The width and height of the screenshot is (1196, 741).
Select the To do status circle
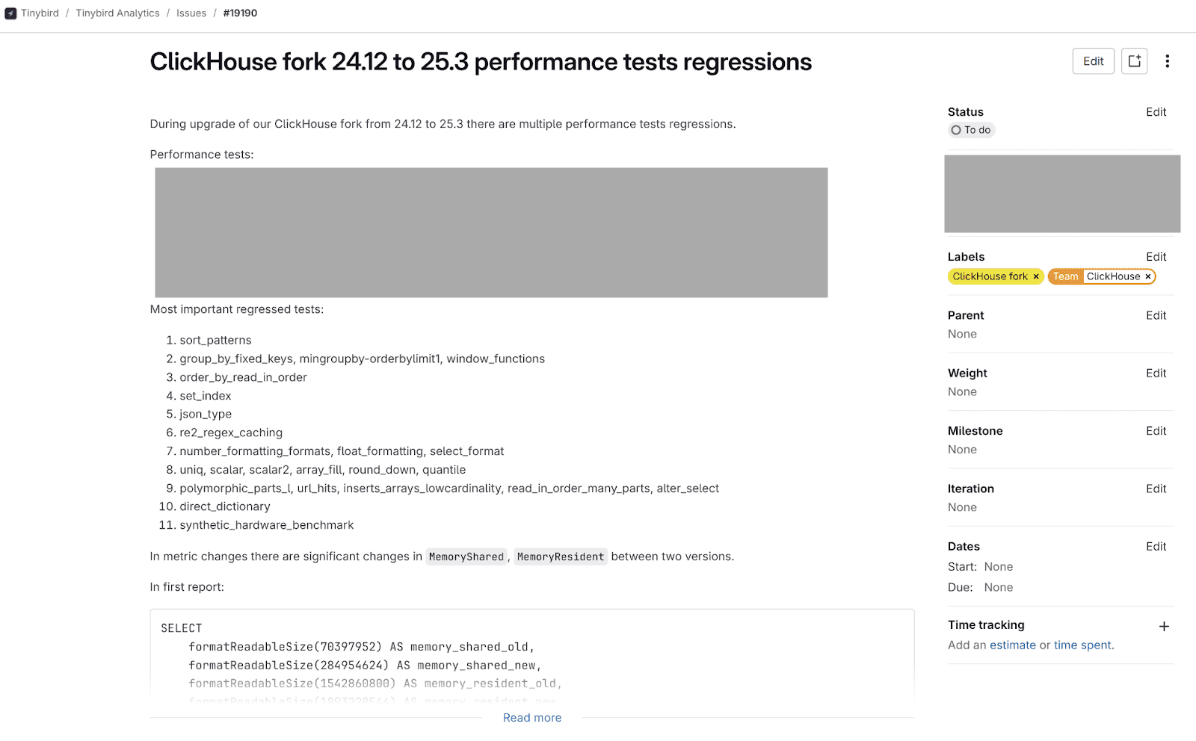956,129
